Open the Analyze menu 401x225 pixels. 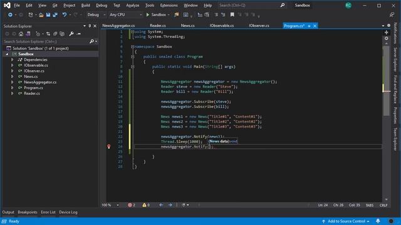pyautogui.click(x=132, y=6)
